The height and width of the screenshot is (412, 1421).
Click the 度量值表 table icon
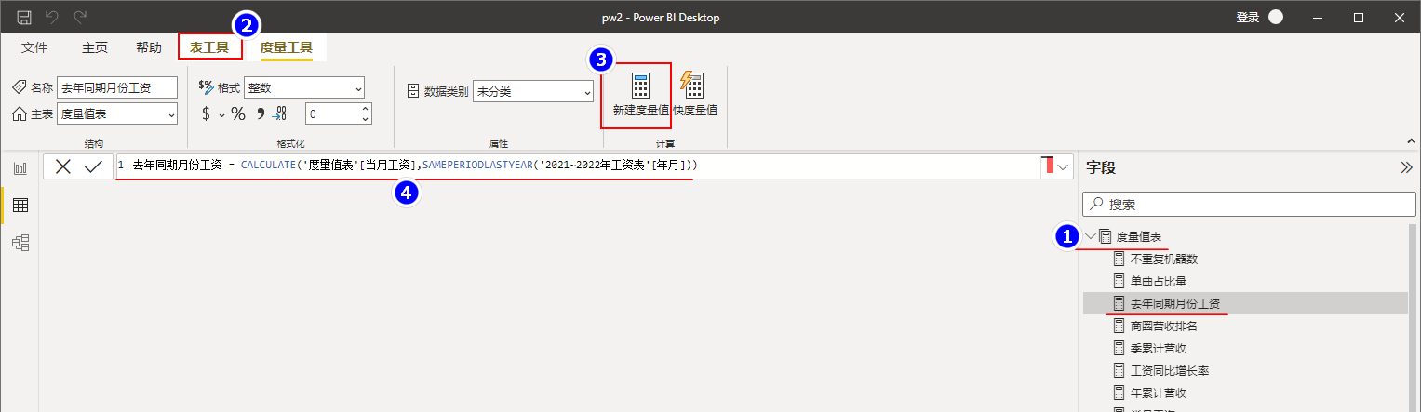[1106, 237]
